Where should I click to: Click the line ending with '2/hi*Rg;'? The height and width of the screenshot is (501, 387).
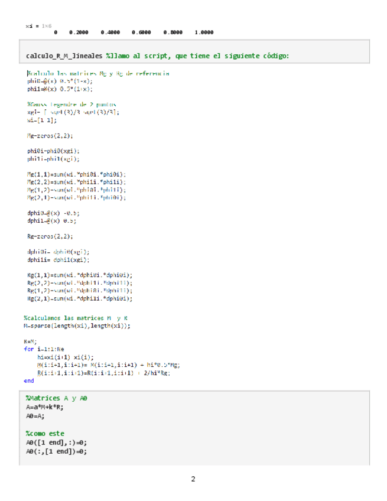pos(104,373)
